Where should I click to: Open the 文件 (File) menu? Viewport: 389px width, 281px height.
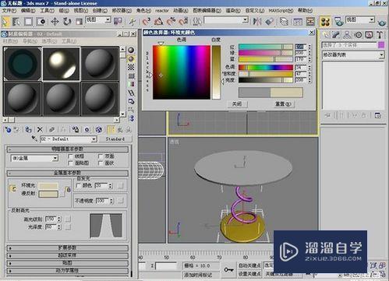(x=9, y=11)
